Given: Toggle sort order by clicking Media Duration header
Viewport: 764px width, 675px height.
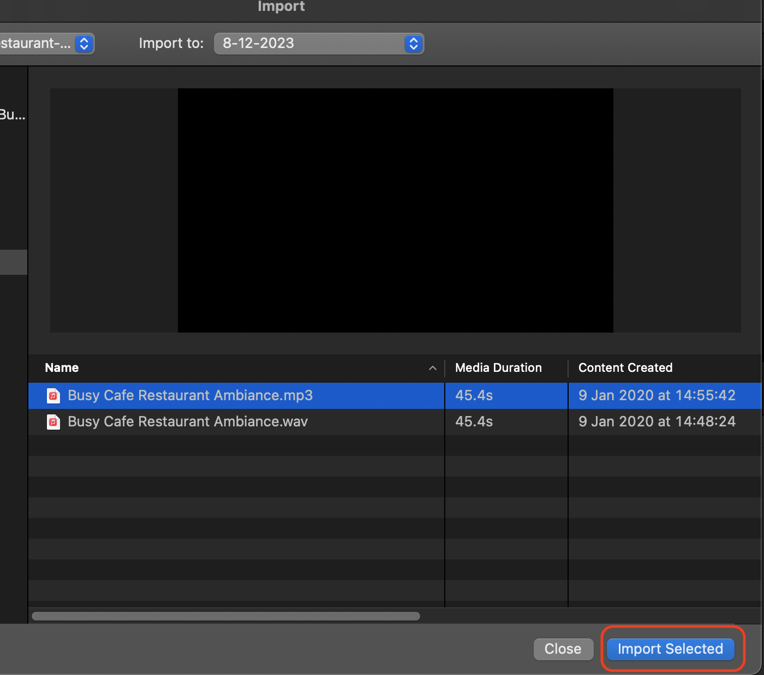Looking at the screenshot, I should [498, 367].
